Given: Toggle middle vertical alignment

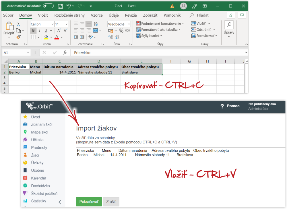Looking at the screenshot, I should coord(82,24).
